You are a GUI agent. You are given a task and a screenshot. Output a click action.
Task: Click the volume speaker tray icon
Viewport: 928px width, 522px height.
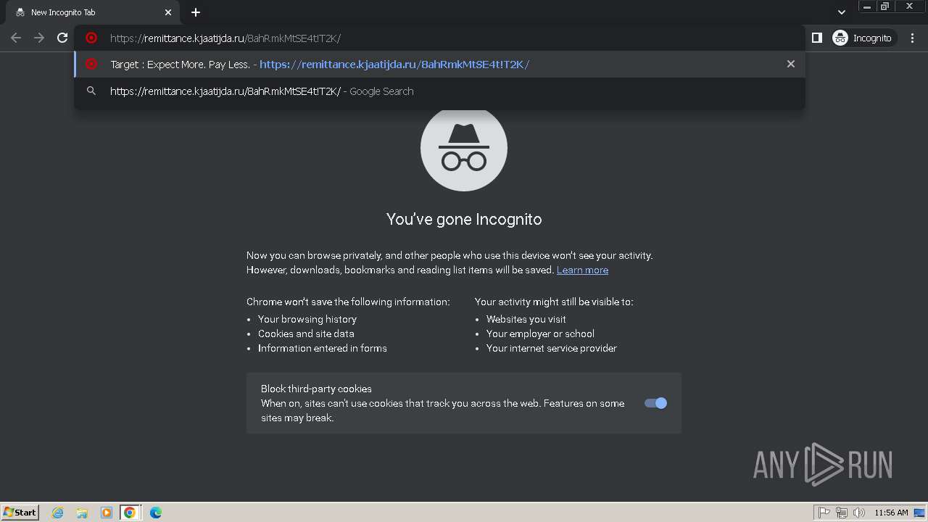859,513
